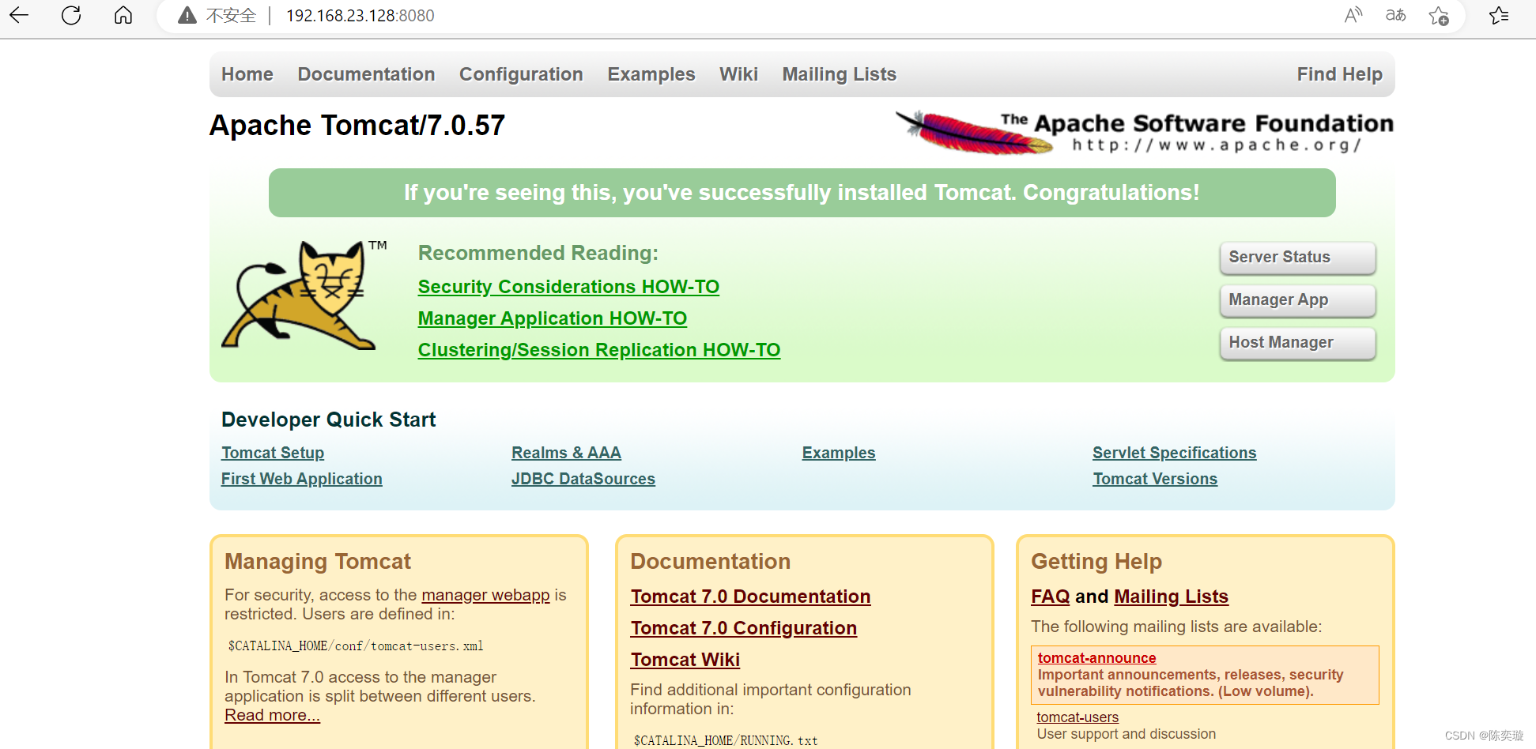Open the Tomcat Setup link
Screen dimensions: 1536x749
coord(273,453)
